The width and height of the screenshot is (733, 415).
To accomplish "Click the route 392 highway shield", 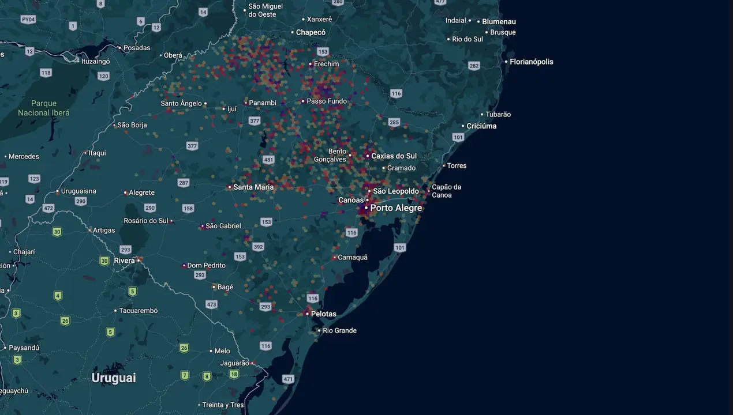I will tap(258, 247).
